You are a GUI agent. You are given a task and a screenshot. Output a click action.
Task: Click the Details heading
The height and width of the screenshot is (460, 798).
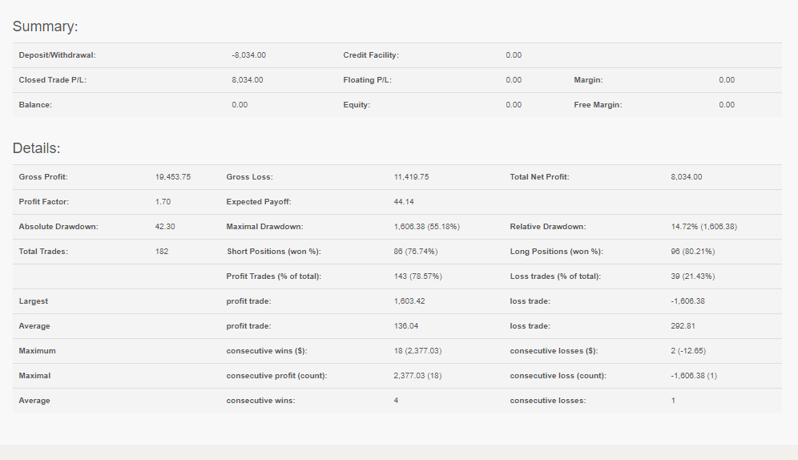coord(37,148)
